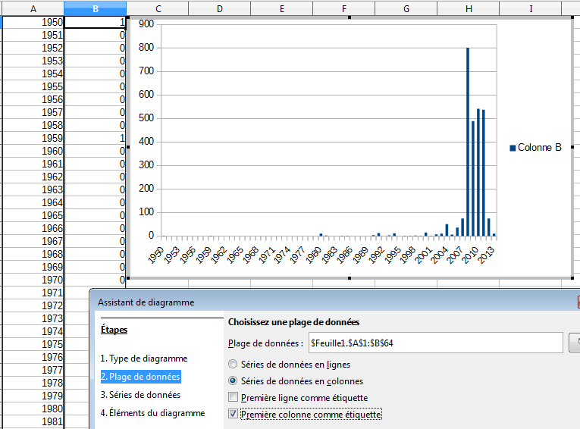Click the range selection button beside Plage de données
Screen dimensions: 580x429
[575, 343]
